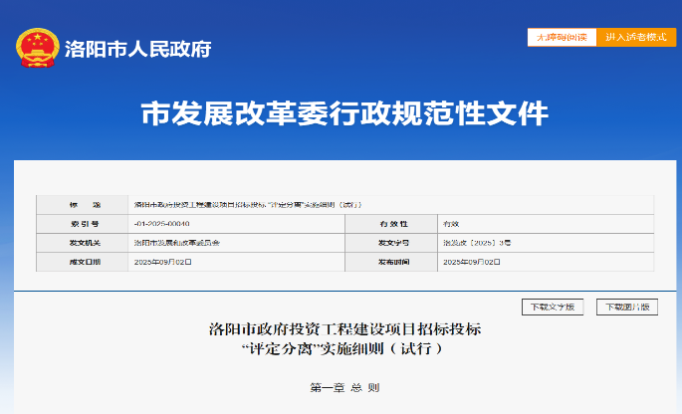Select the 洛阳市发展和改革委员会 issuing agency text
This screenshot has height=414, width=682.
[x=176, y=243]
